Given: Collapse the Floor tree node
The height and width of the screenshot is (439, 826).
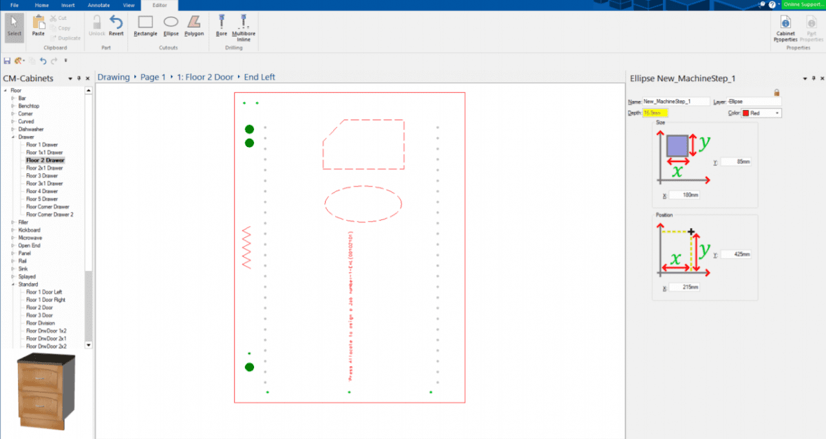Looking at the screenshot, I should (x=6, y=91).
